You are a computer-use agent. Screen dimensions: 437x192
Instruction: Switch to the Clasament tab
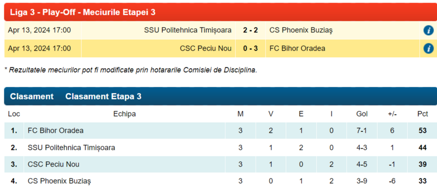32,97
